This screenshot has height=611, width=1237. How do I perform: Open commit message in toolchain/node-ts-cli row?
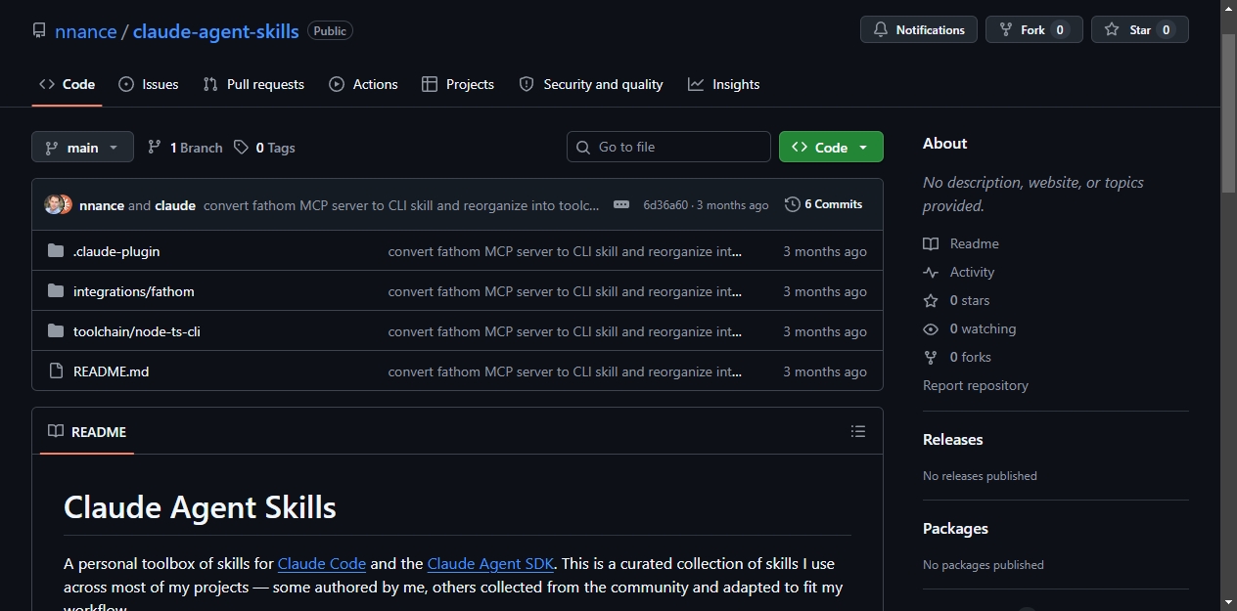point(565,331)
